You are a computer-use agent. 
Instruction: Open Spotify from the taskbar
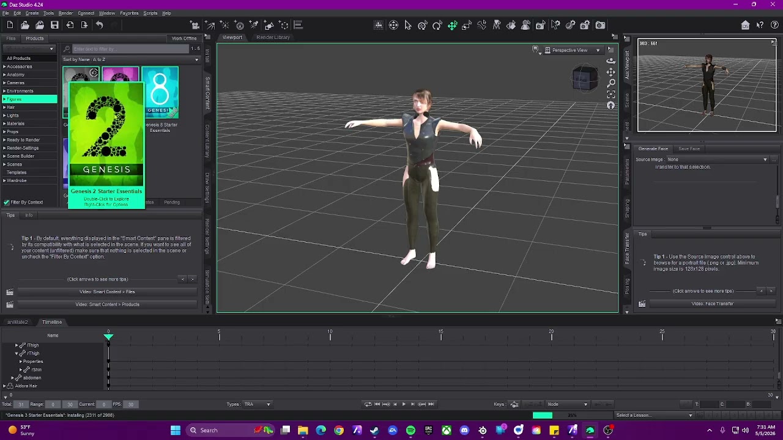point(410,430)
